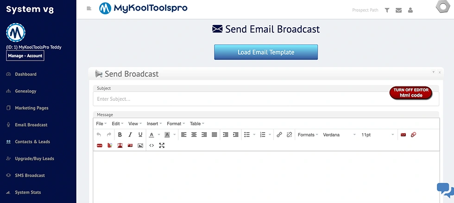Turn off the HTML editor

tap(410, 92)
